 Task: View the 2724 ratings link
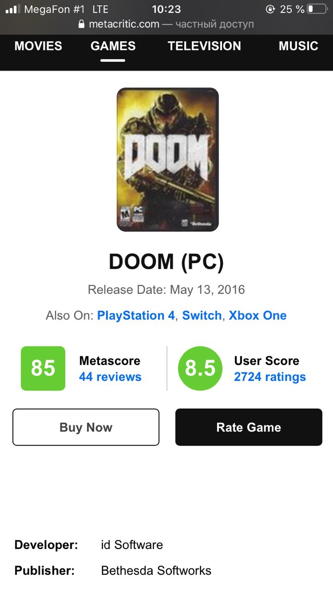270,377
